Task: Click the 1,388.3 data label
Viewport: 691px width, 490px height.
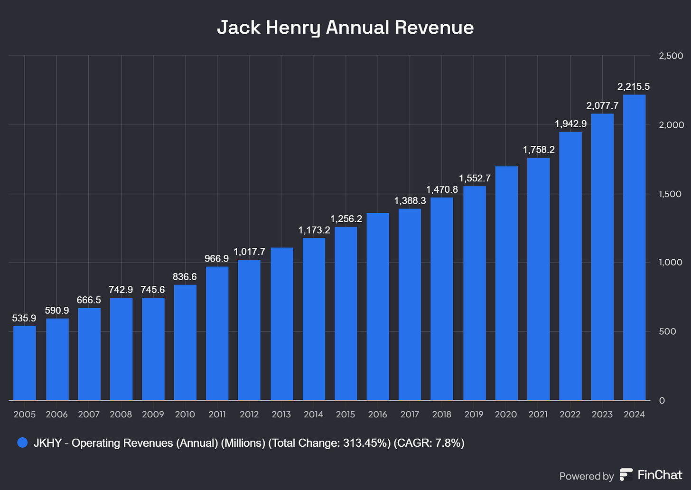Action: 410,201
